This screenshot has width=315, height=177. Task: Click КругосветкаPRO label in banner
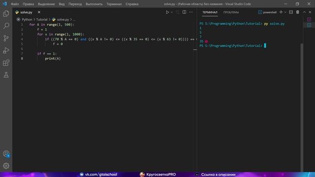click(161, 175)
